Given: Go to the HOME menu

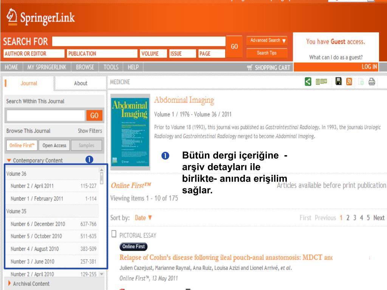Looking at the screenshot, I should click(x=11, y=67).
